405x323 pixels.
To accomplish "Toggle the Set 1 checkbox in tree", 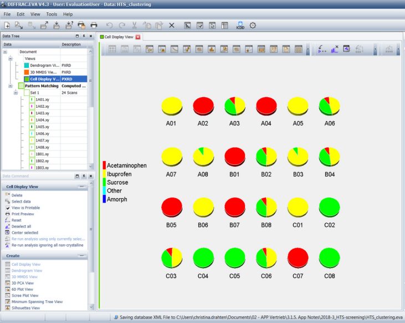I will [26, 93].
